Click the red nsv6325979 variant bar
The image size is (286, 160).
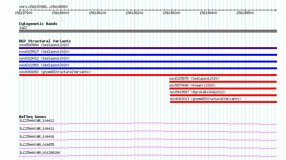(x=223, y=82)
